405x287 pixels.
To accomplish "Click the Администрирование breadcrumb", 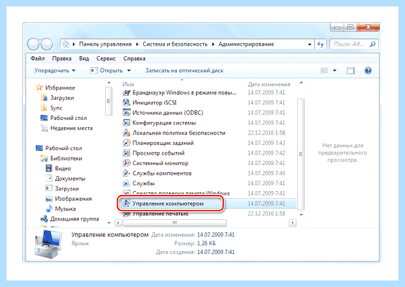I will (246, 44).
